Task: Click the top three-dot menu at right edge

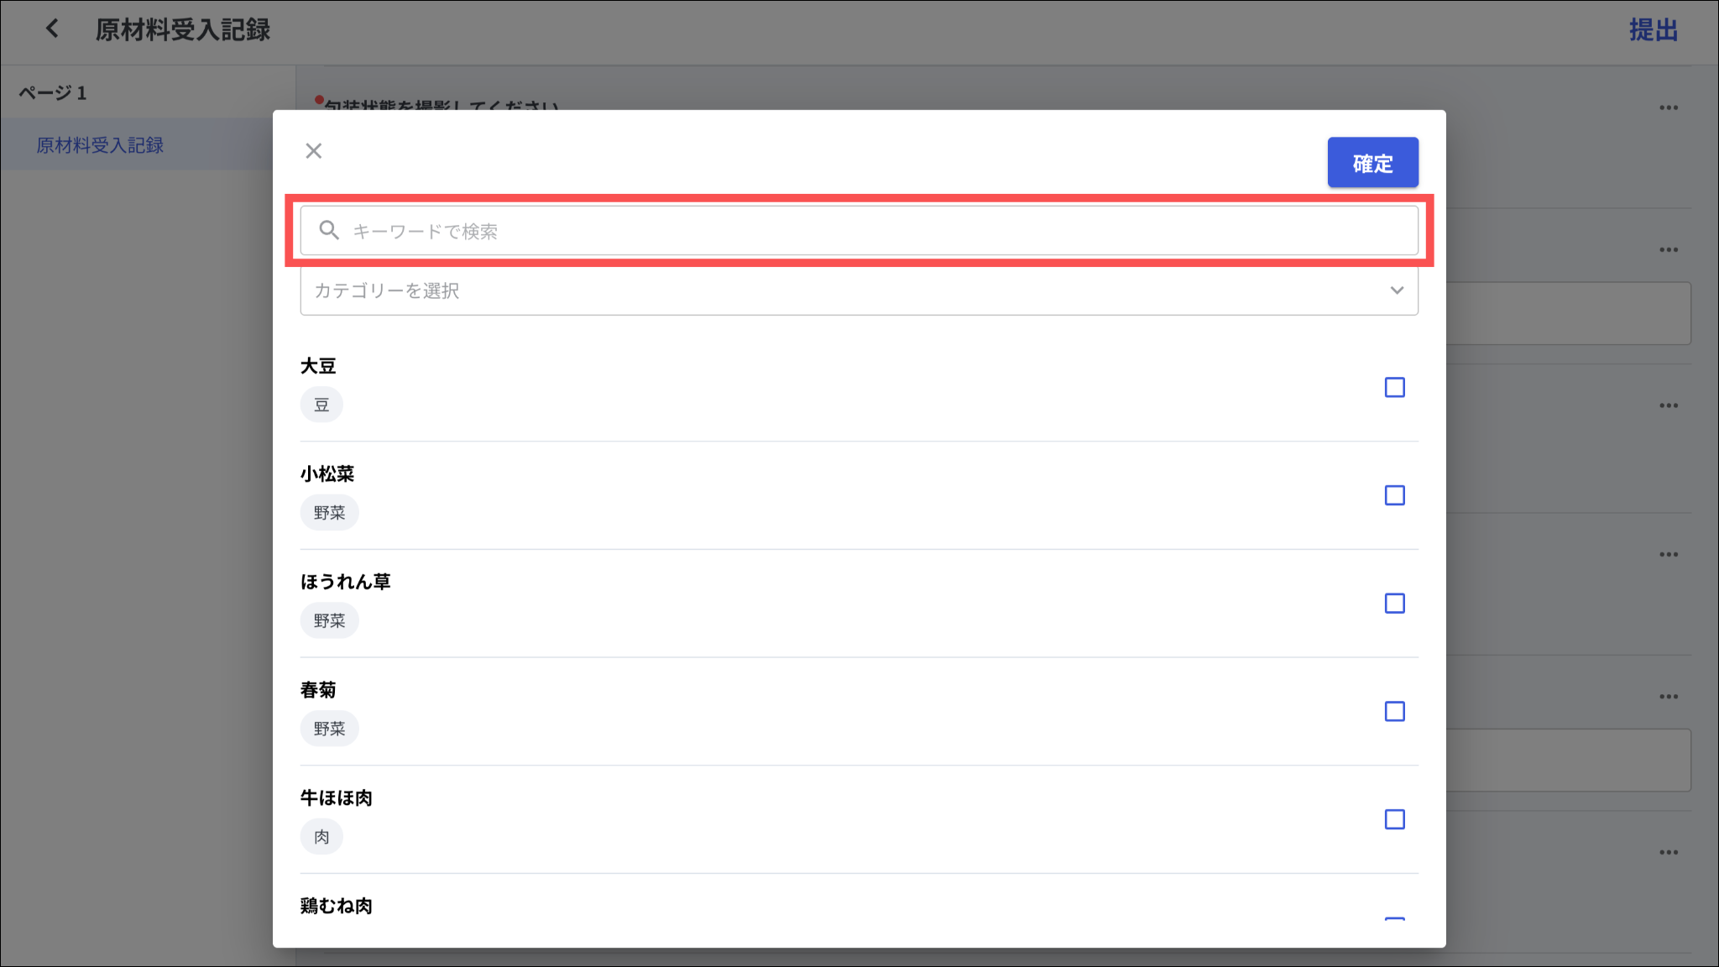Action: (1668, 107)
